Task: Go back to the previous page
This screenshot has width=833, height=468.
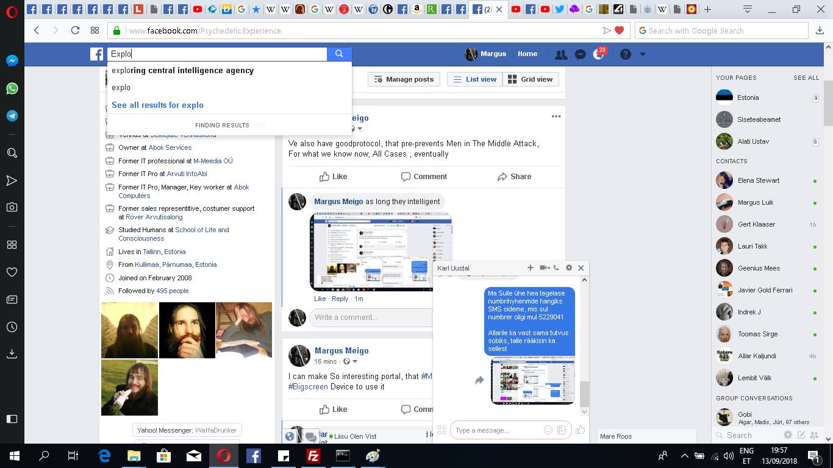Action: click(x=37, y=30)
